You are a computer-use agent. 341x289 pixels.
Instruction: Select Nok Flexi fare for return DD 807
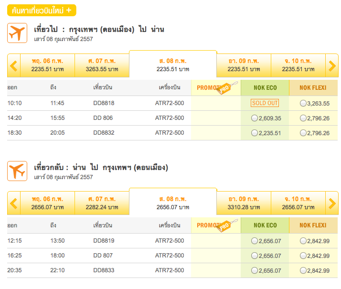point(303,256)
